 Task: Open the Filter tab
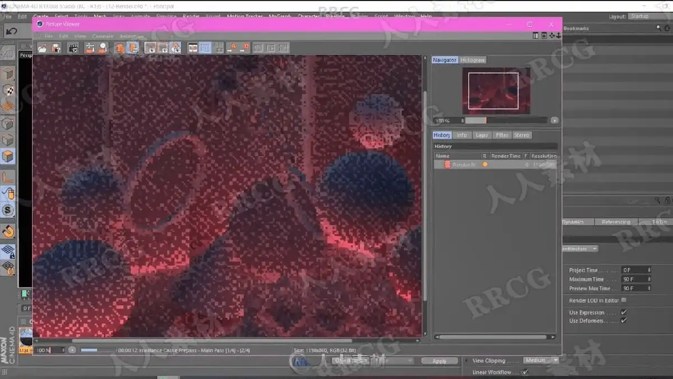pos(502,135)
